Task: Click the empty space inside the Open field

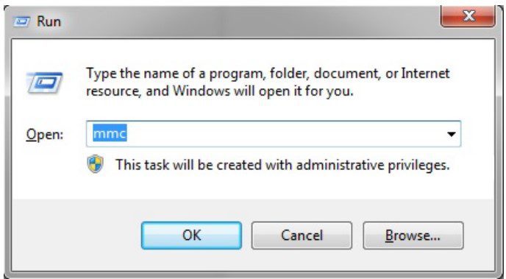Action: (284, 134)
